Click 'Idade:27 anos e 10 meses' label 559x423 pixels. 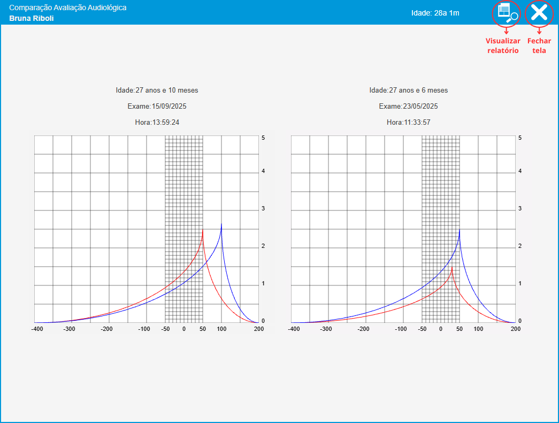point(157,90)
